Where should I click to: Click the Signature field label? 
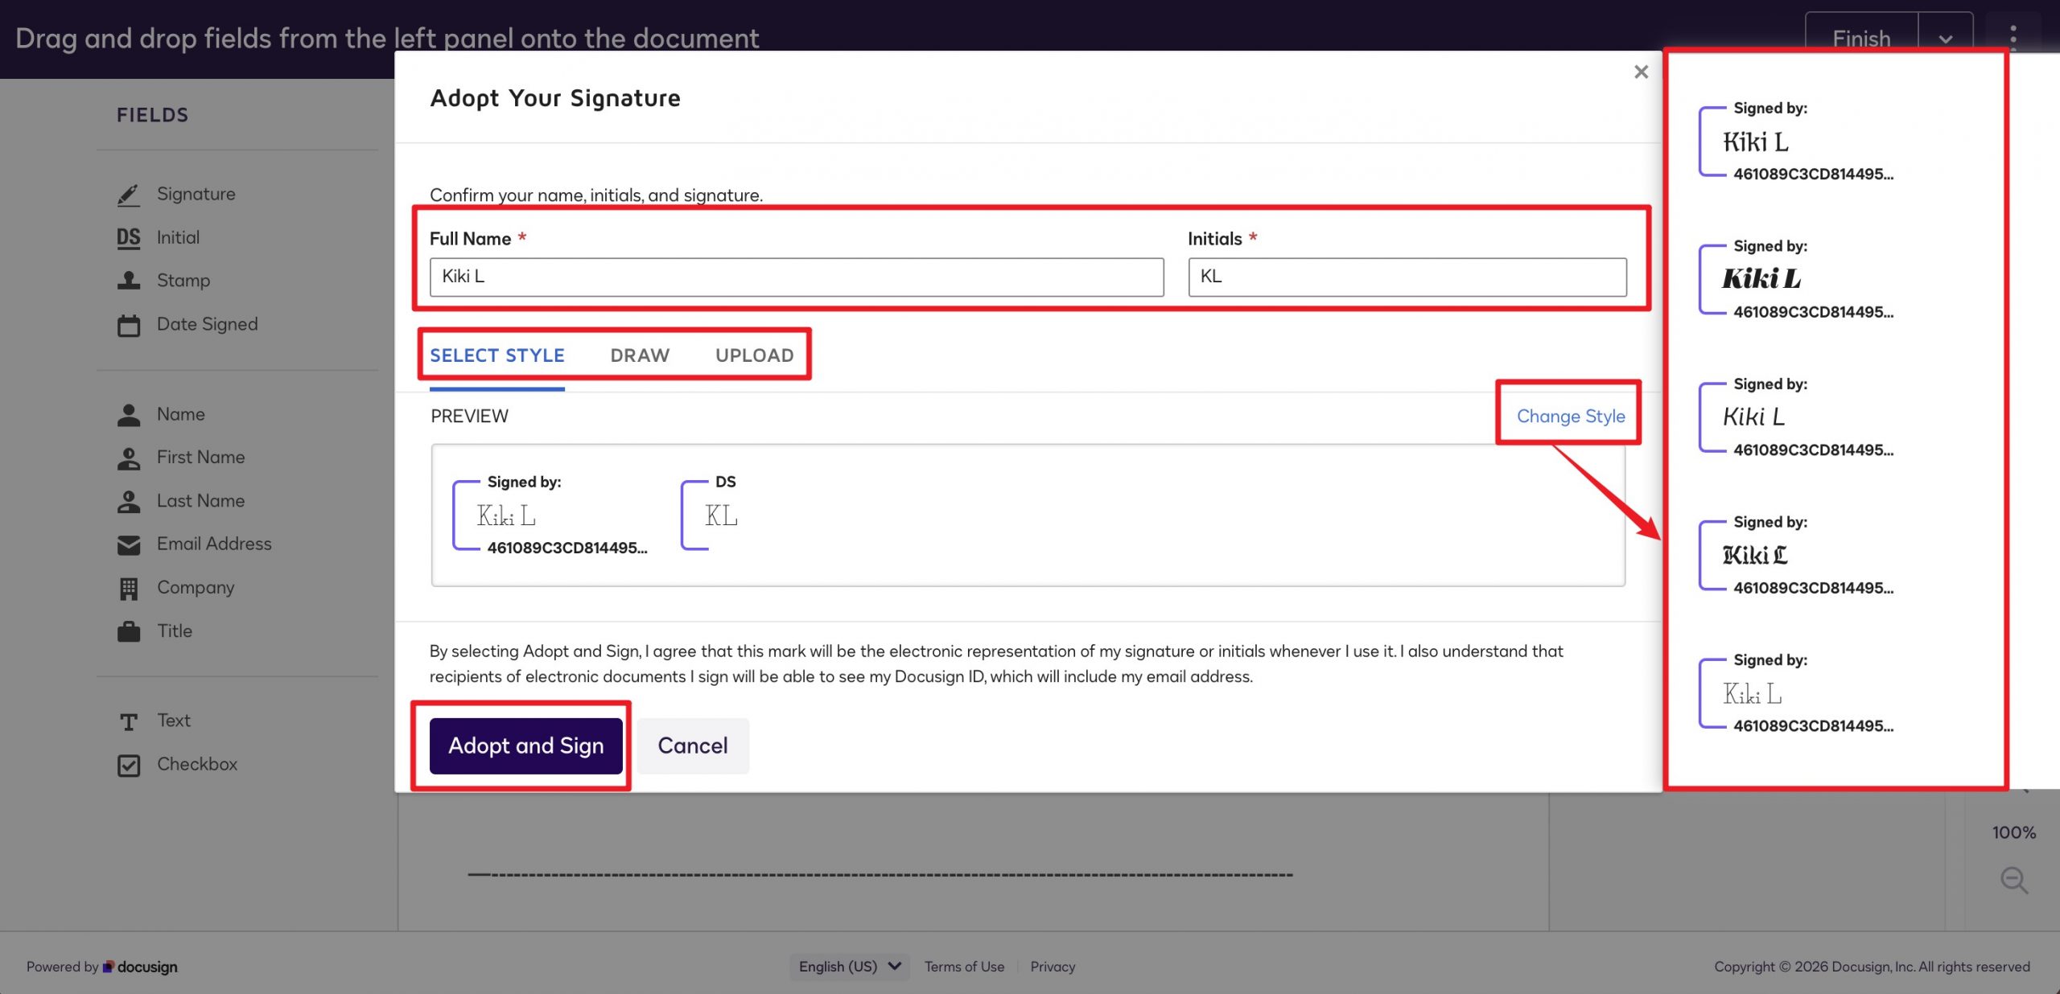(x=196, y=194)
